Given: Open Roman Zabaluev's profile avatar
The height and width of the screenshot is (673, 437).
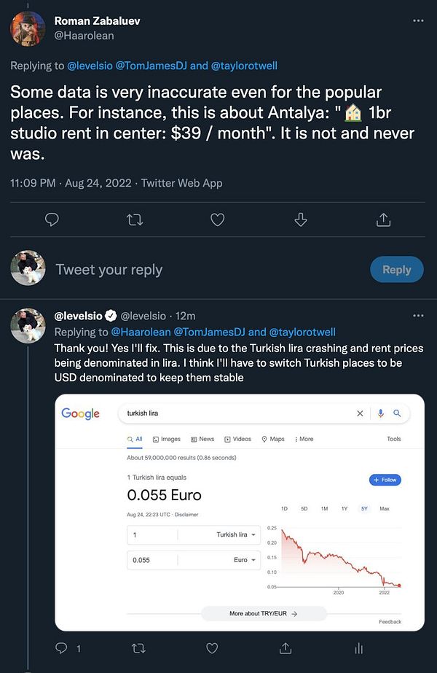Looking at the screenshot, I should 28,28.
